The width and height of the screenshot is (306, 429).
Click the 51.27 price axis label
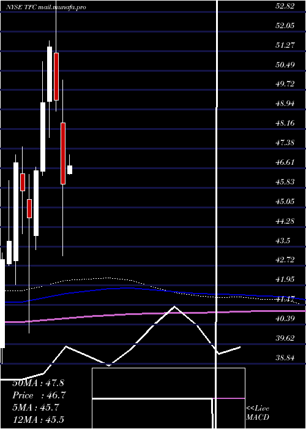coord(285,45)
